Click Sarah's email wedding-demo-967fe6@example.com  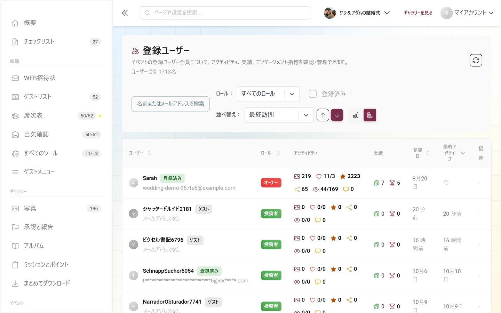[189, 188]
